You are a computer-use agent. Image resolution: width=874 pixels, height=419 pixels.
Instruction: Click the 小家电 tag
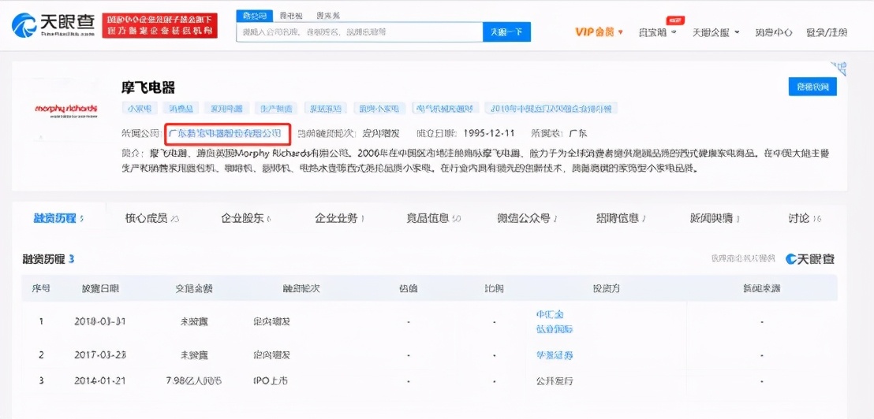(140, 109)
